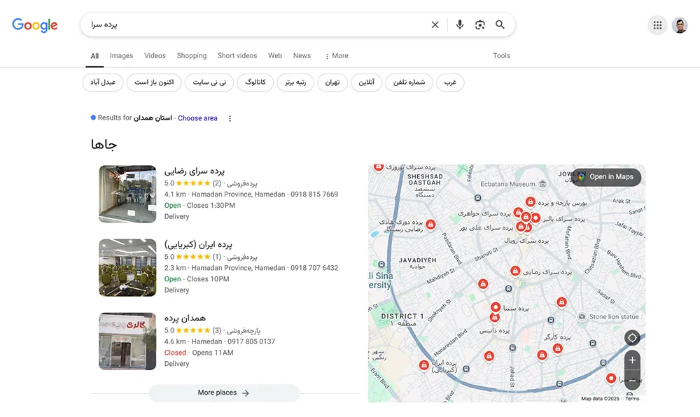Open the Google account profile picture
The image size is (700, 417).
pyautogui.click(x=680, y=25)
